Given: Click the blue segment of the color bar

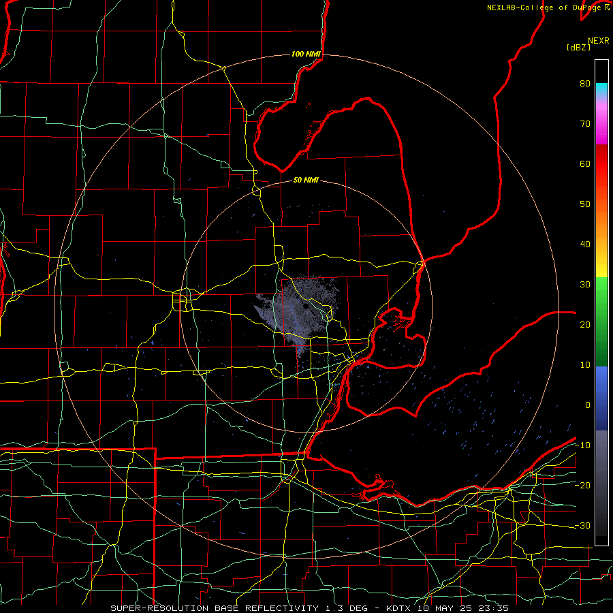Looking at the screenshot, I should [601, 398].
